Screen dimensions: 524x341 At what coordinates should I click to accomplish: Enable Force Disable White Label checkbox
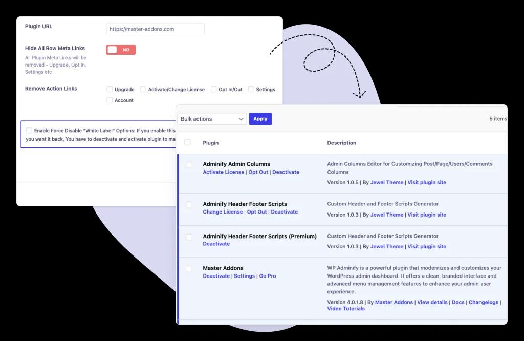click(29, 131)
